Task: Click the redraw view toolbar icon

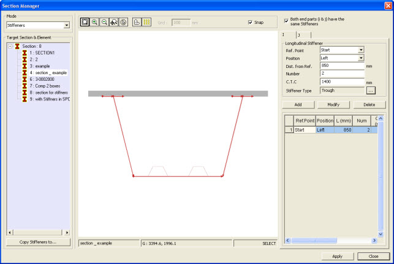Action: [x=123, y=21]
